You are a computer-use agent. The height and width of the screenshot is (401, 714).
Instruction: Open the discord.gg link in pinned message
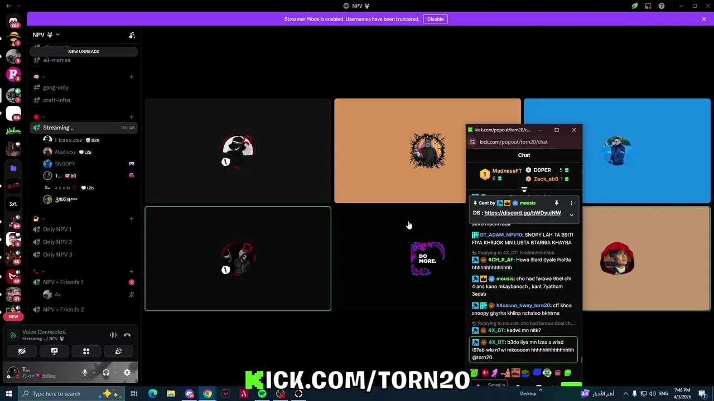tap(522, 213)
